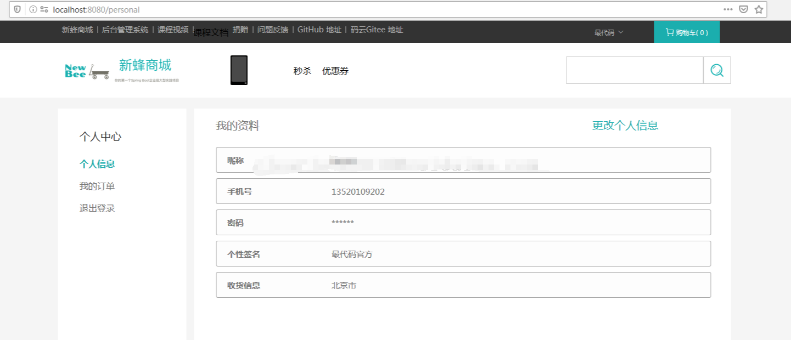Image resolution: width=791 pixels, height=340 pixels.
Task: Click the NewBee cart logo
Action: [x=87, y=71]
